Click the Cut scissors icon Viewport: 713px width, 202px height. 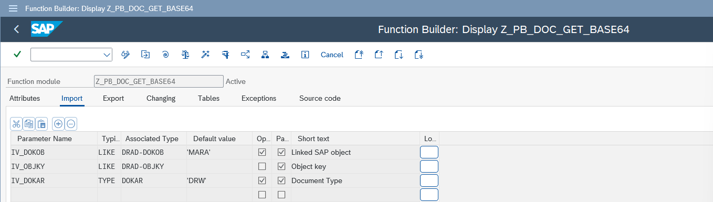pyautogui.click(x=16, y=124)
